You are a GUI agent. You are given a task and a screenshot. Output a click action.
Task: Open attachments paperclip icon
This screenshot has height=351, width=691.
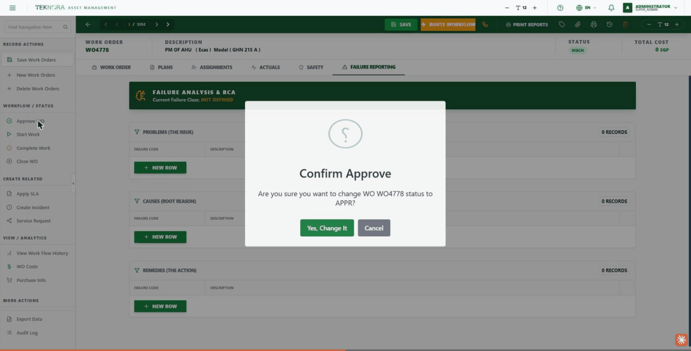click(x=578, y=24)
